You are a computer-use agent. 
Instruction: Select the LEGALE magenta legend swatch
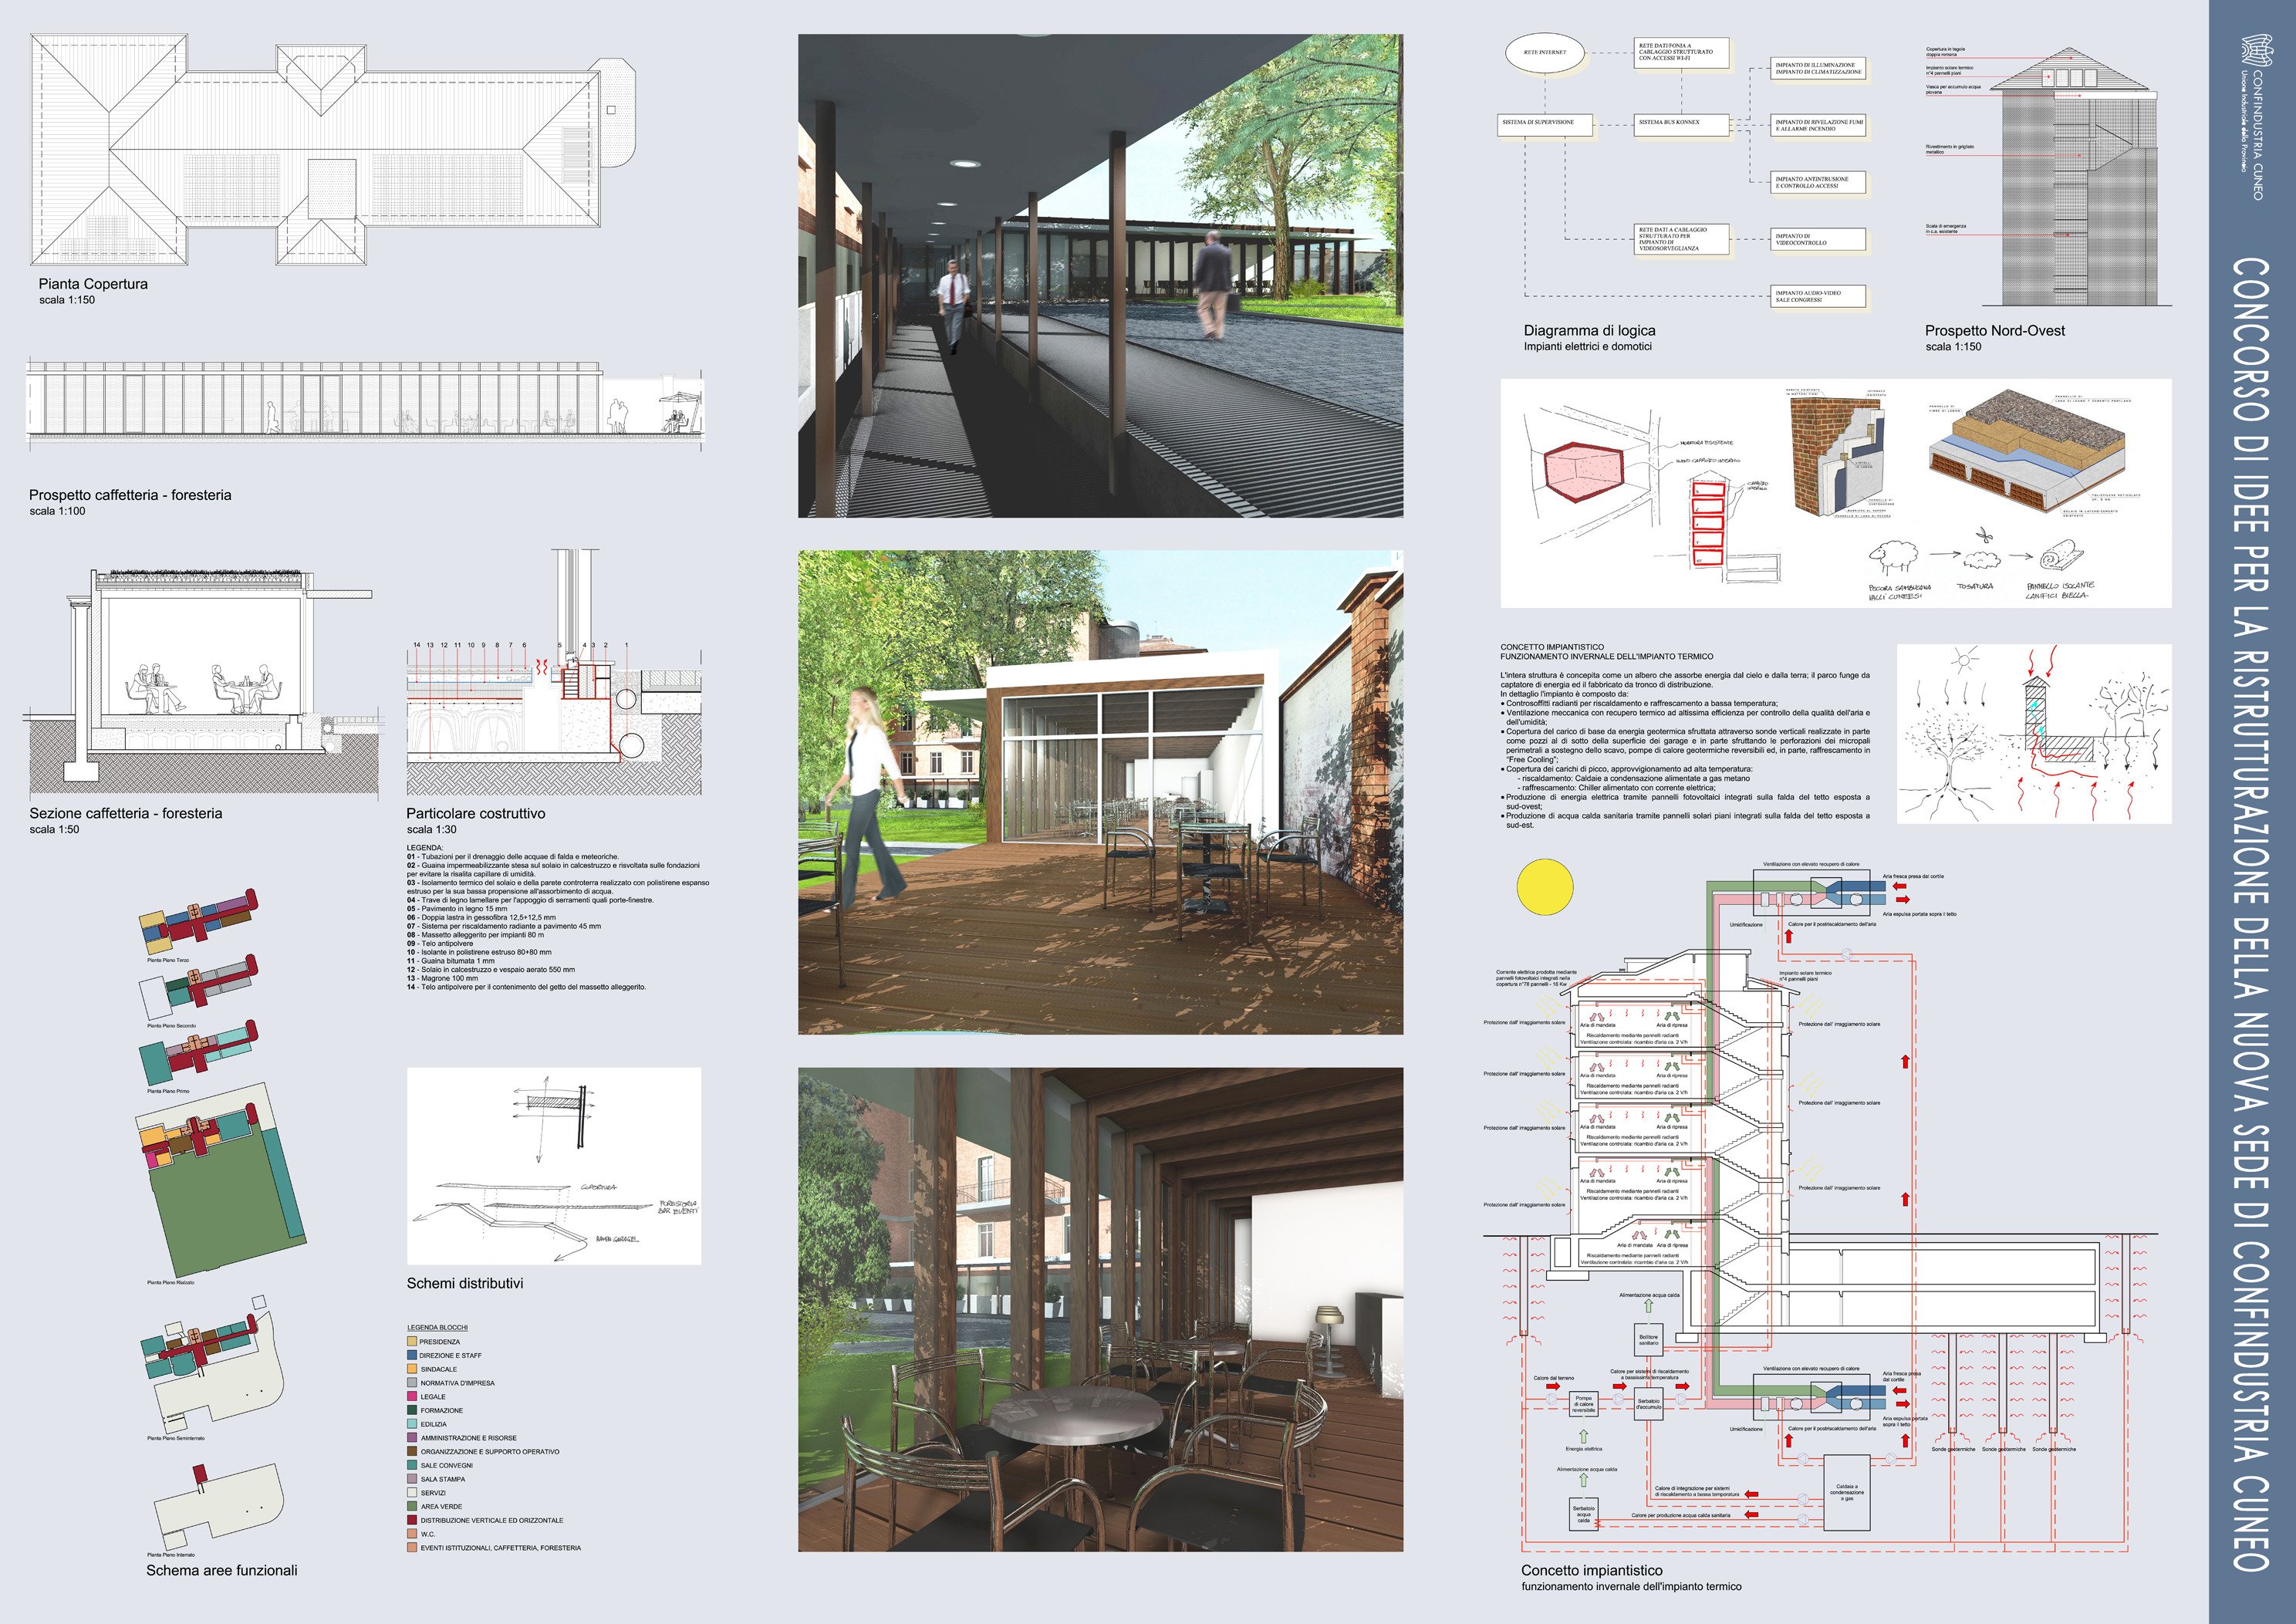click(x=412, y=1396)
